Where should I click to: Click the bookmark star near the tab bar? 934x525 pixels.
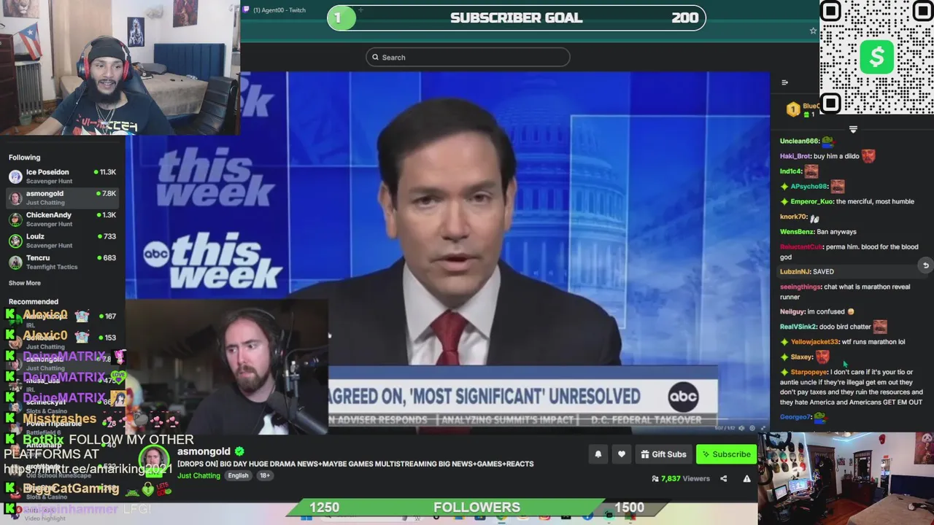(x=813, y=31)
